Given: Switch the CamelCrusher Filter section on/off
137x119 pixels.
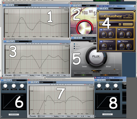Looking at the screenshot, I should (x=119, y=30).
